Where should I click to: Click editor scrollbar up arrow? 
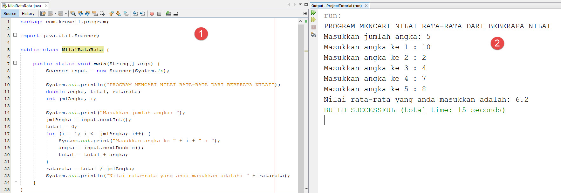[x=301, y=21]
